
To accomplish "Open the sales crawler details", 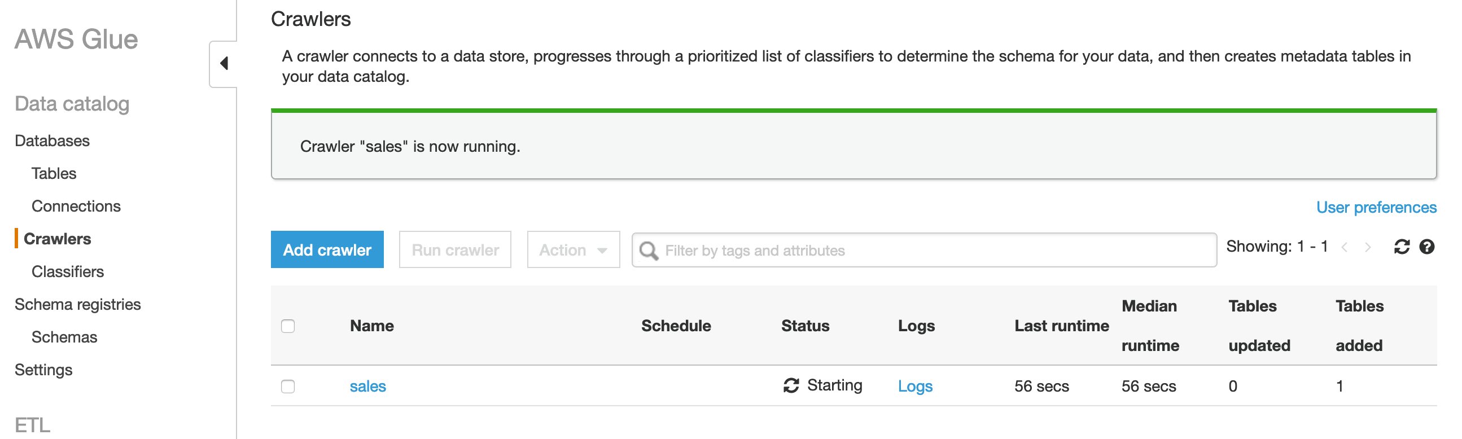I will coord(367,385).
